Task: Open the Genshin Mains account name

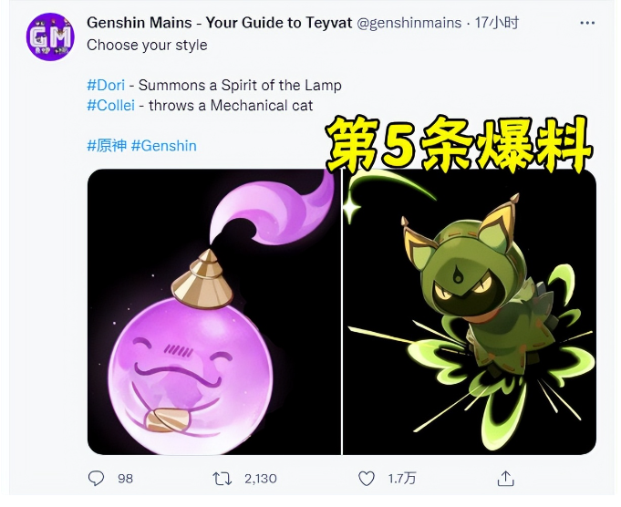Action: [220, 23]
